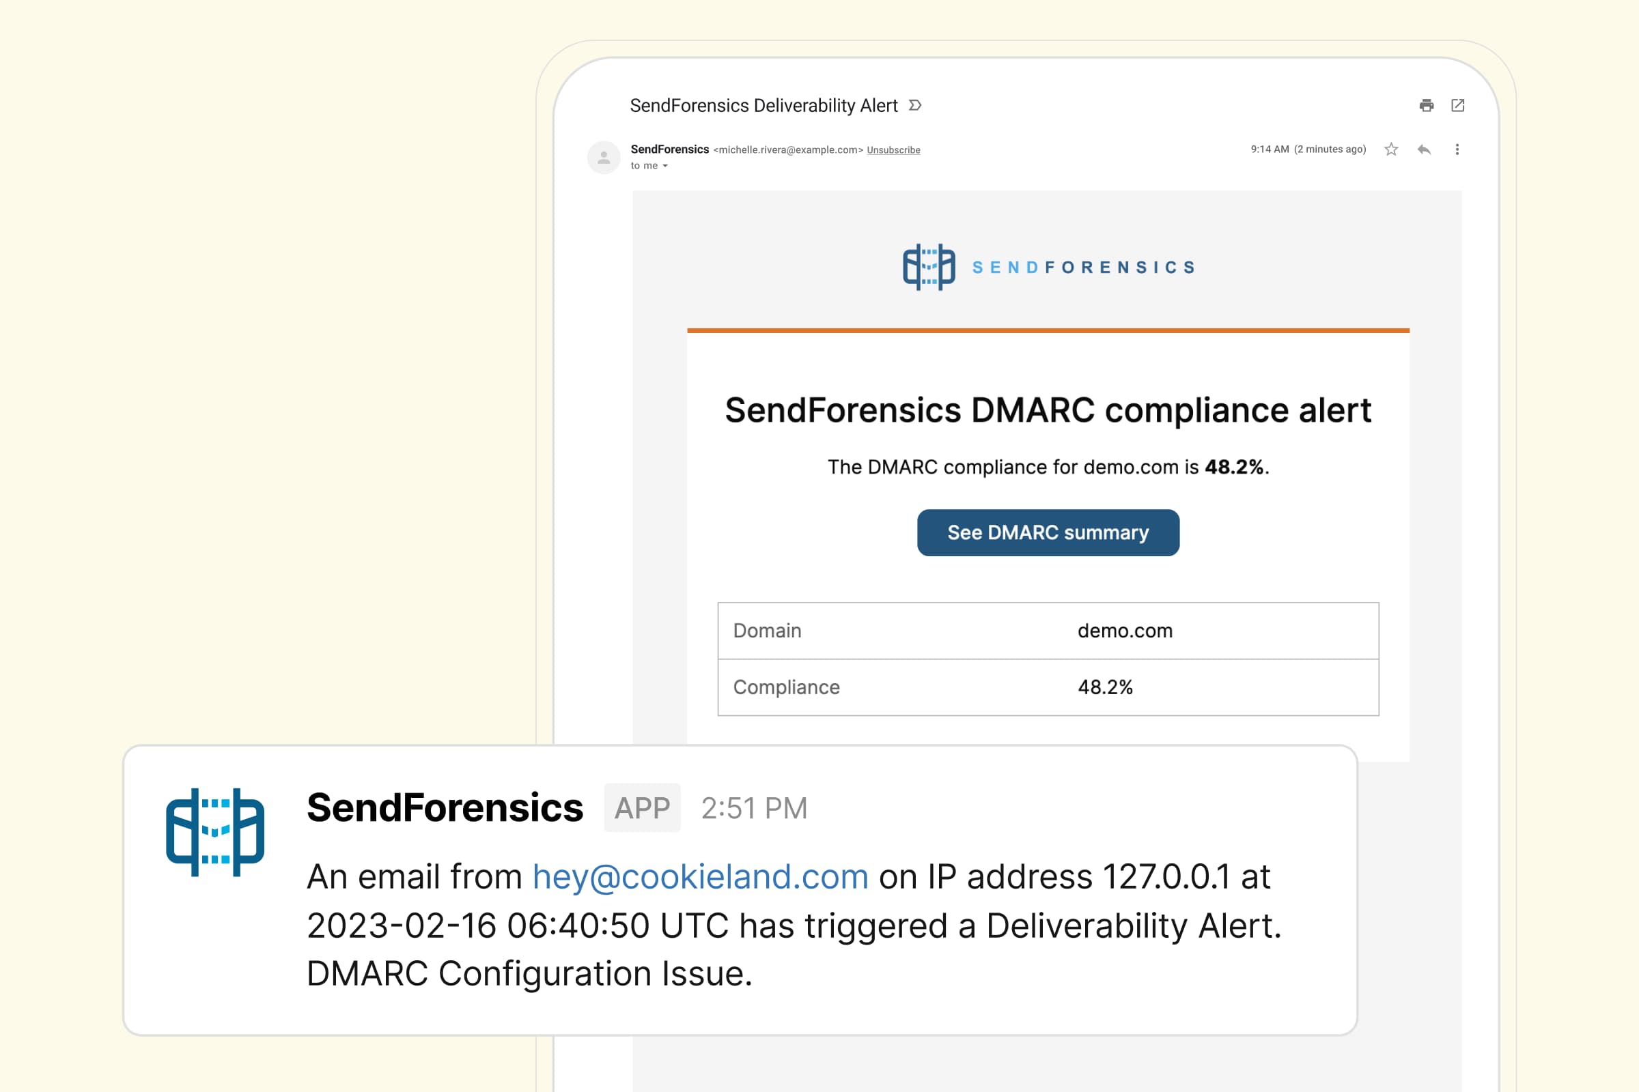
Task: Click the 2:51 PM message timestamp
Action: [754, 809]
